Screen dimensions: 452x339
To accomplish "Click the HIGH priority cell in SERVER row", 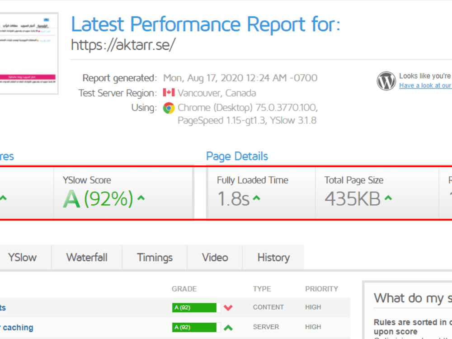I will pos(313,327).
